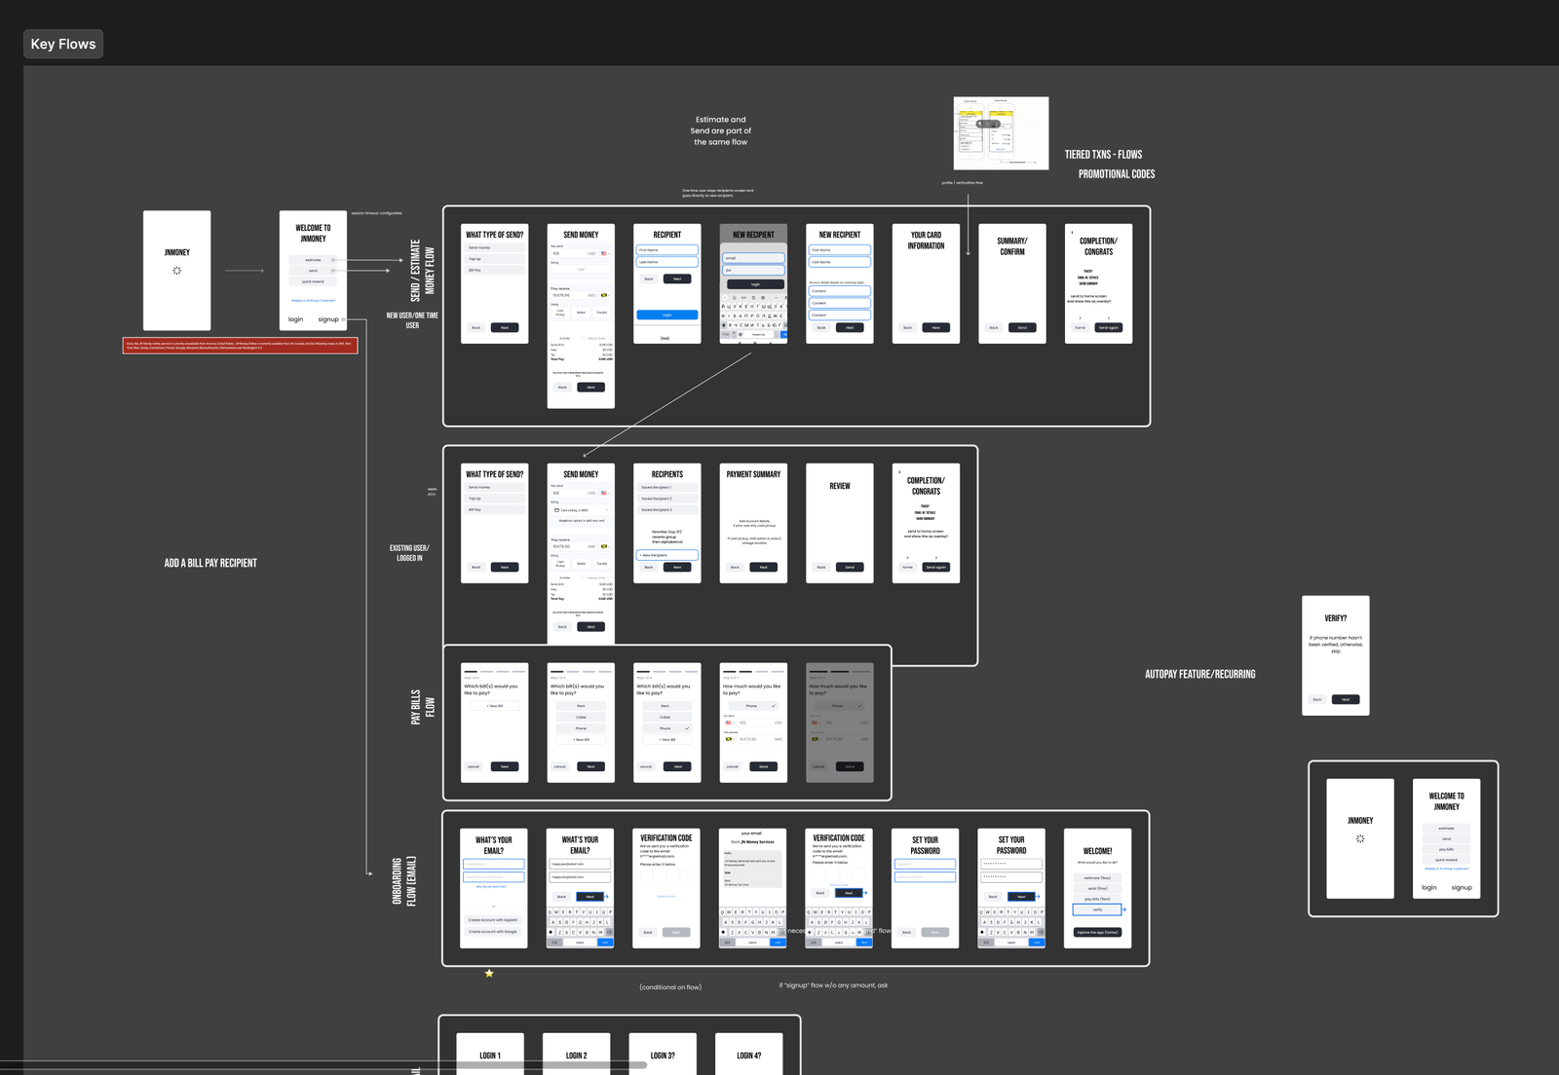Viewport: 1559px width, 1075px height.
Task: Select the REVIEW frame
Action: pos(840,523)
